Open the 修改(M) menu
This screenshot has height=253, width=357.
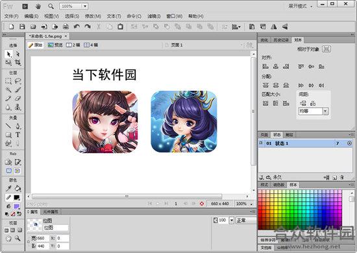pyautogui.click(x=93, y=16)
